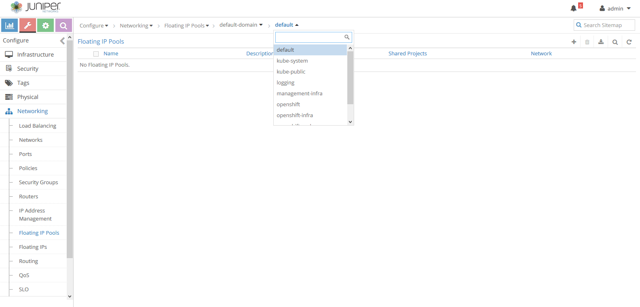The width and height of the screenshot is (640, 307).
Task: Open Floating IP Pools sidebar link
Action: 39,233
